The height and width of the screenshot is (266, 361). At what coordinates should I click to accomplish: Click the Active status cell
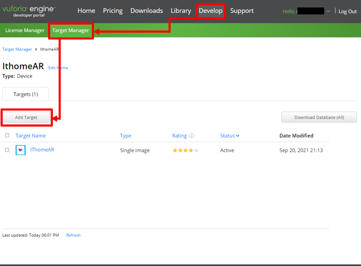click(227, 151)
